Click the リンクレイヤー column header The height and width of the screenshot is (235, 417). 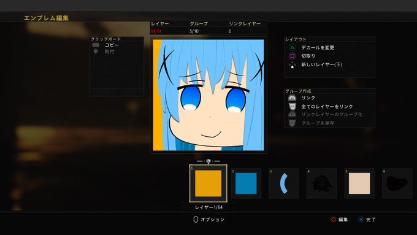click(245, 24)
